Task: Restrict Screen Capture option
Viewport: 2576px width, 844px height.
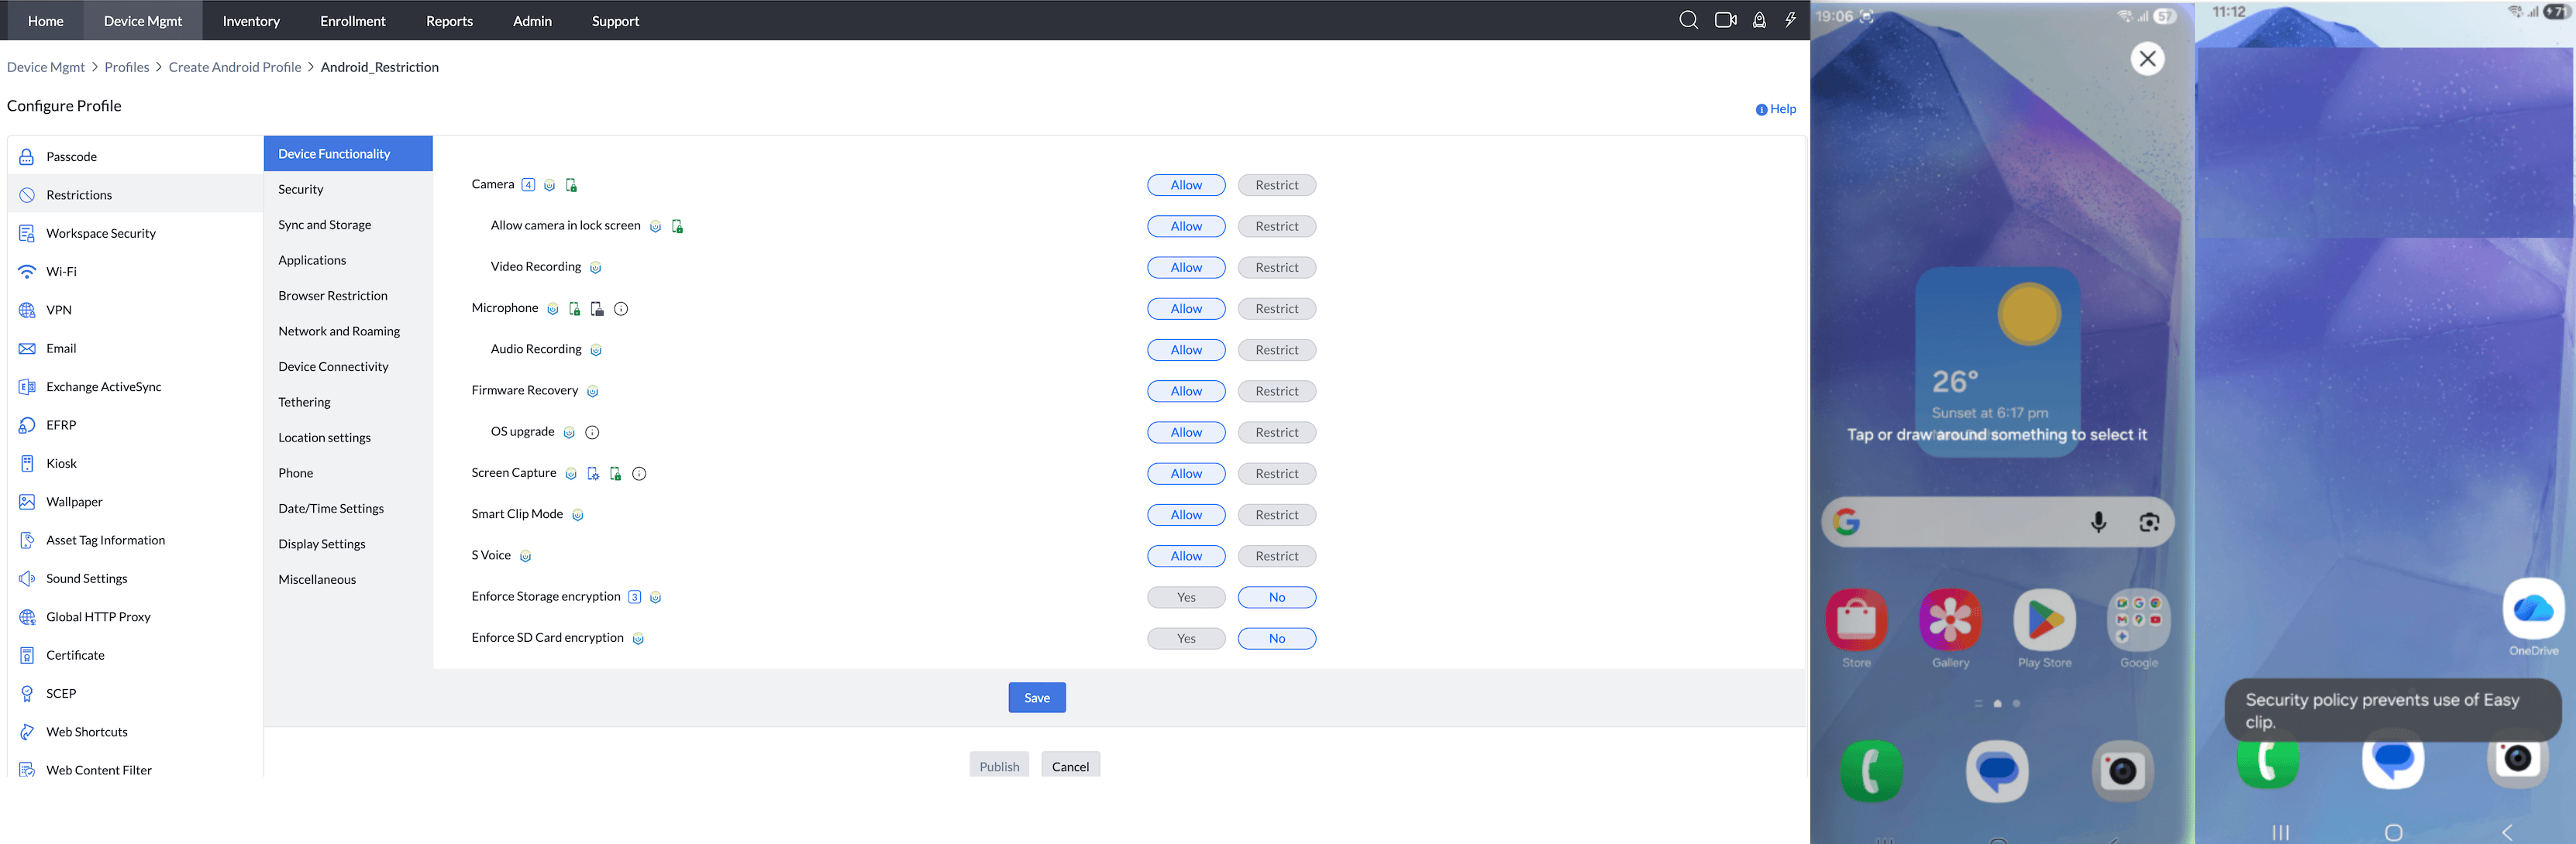Action: [1276, 473]
